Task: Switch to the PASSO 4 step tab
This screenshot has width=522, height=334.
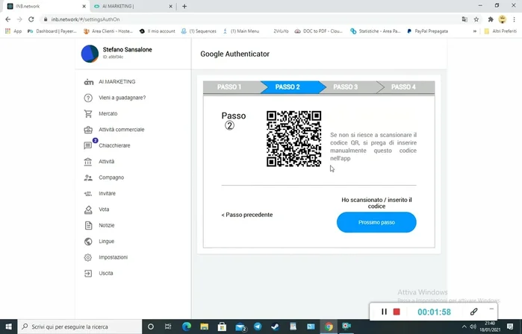Action: [403, 87]
